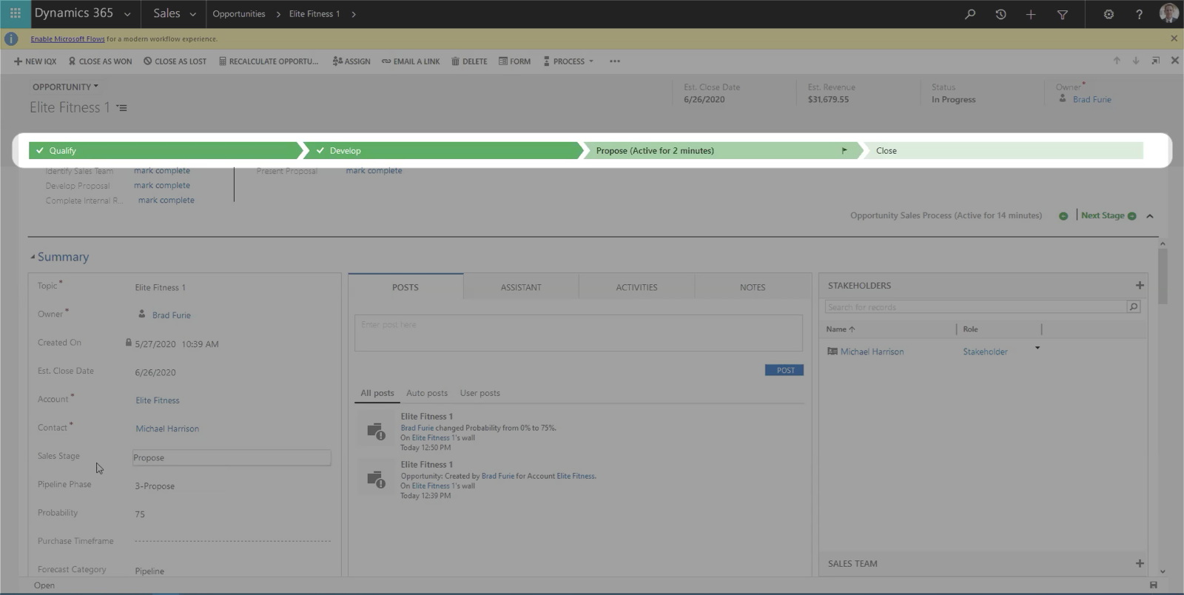Go to next record down arrow

tap(1136, 61)
